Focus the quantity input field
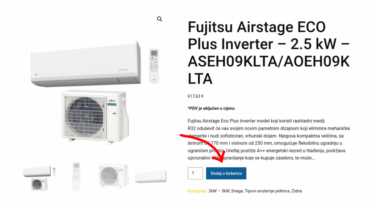371x208 pixels. click(195, 173)
